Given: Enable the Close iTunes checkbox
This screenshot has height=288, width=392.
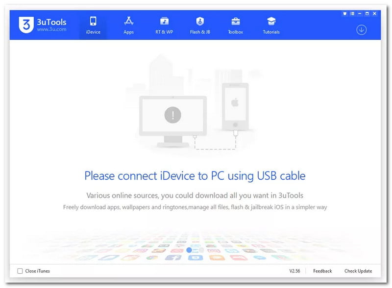Looking at the screenshot, I should (x=20, y=271).
